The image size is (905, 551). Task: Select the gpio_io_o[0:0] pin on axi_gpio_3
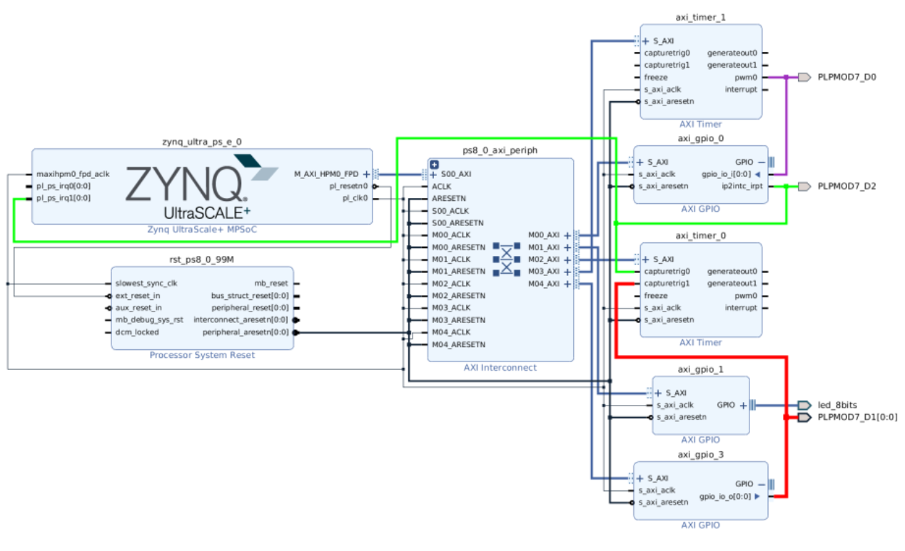727,496
